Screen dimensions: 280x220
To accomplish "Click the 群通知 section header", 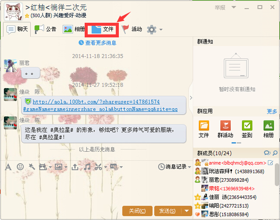I will [x=205, y=42].
